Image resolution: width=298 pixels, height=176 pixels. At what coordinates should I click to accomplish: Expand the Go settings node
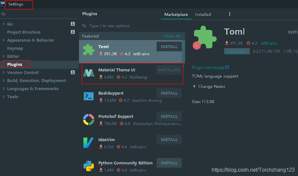coord(4,24)
